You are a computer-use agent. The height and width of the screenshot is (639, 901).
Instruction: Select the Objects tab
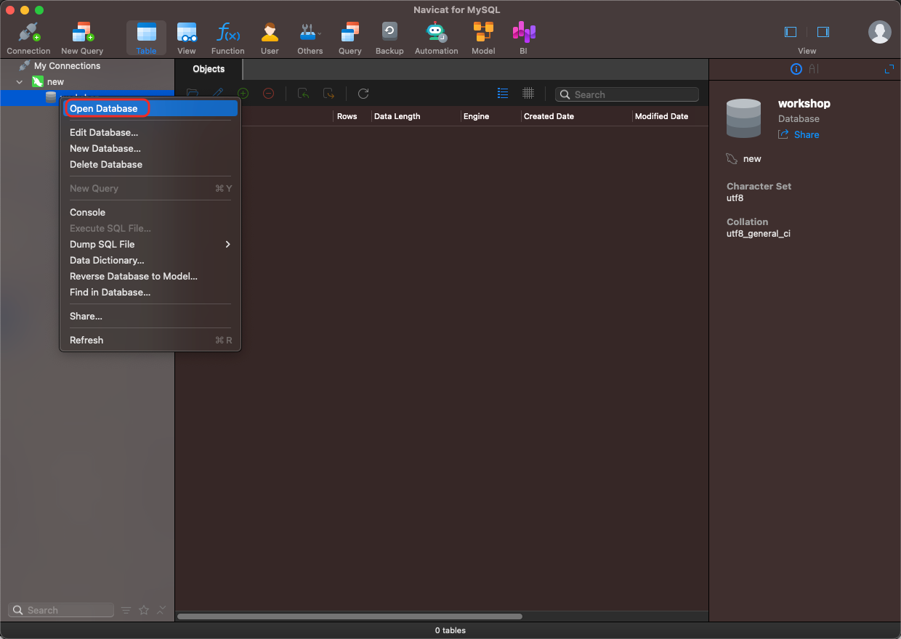coord(209,69)
